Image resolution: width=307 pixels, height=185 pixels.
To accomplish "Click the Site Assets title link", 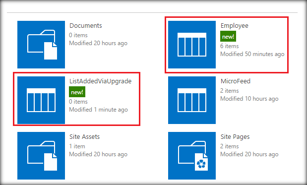I will coord(84,137).
